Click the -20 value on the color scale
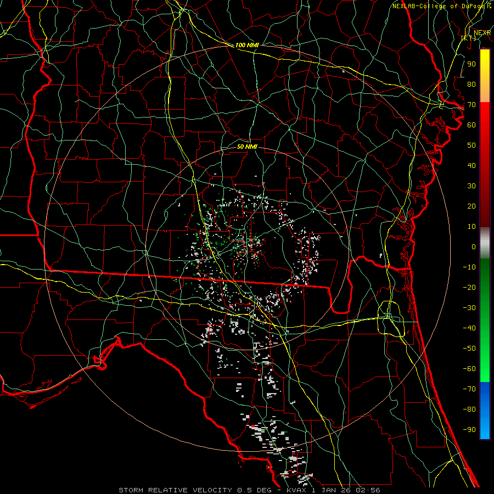The height and width of the screenshot is (494, 494). coord(469,288)
